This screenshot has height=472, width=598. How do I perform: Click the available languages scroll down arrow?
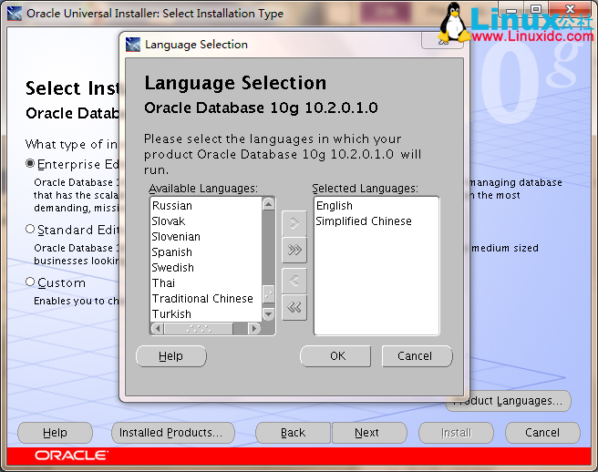click(x=269, y=314)
